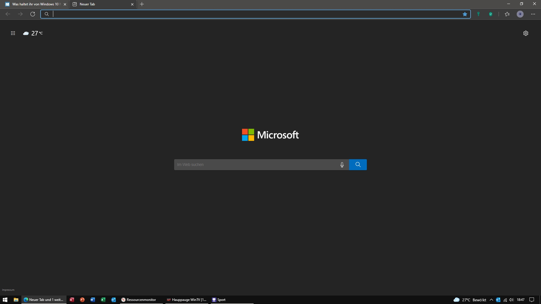
Task: Click the browser forward arrow
Action: 20,14
